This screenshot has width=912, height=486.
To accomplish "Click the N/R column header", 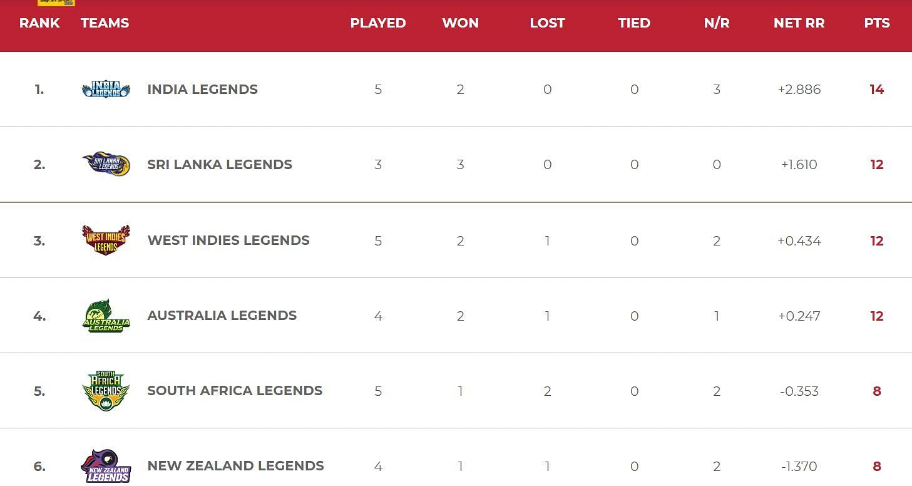I will click(717, 23).
